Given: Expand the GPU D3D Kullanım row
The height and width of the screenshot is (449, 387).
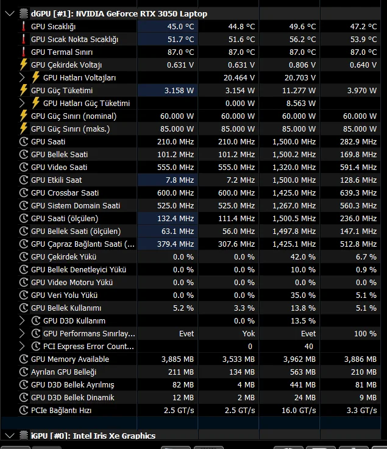Looking at the screenshot, I should [22, 320].
